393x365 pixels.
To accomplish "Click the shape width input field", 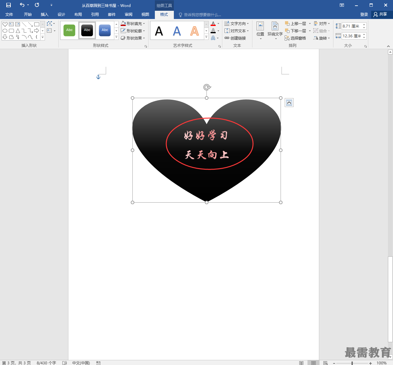I will 352,36.
